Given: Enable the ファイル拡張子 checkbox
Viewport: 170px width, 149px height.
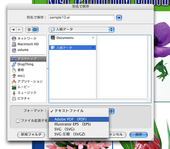Looking at the screenshot, I should (x=18, y=121).
